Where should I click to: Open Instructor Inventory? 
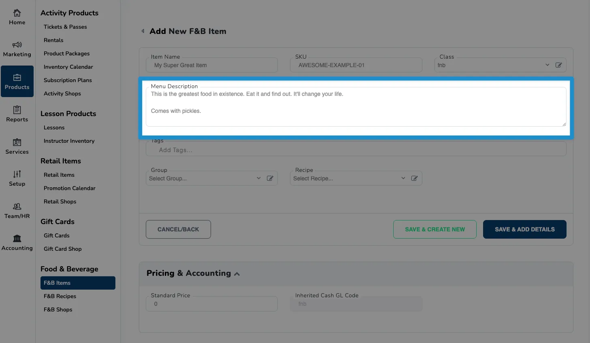(x=69, y=141)
